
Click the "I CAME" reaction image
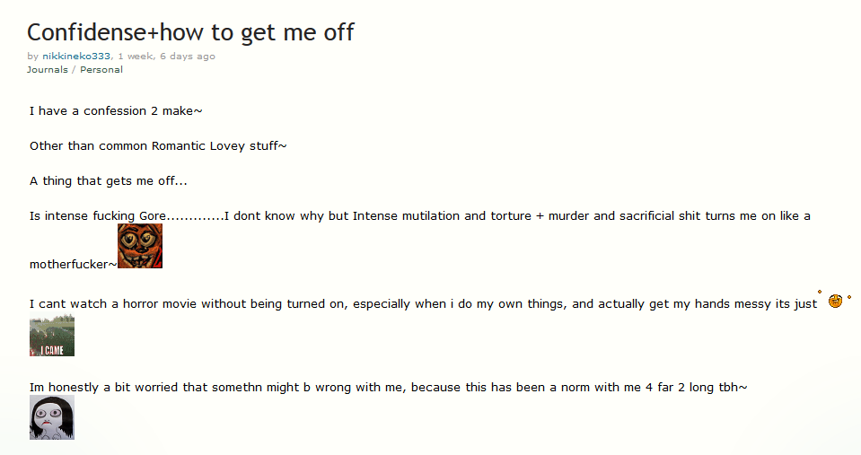point(52,336)
